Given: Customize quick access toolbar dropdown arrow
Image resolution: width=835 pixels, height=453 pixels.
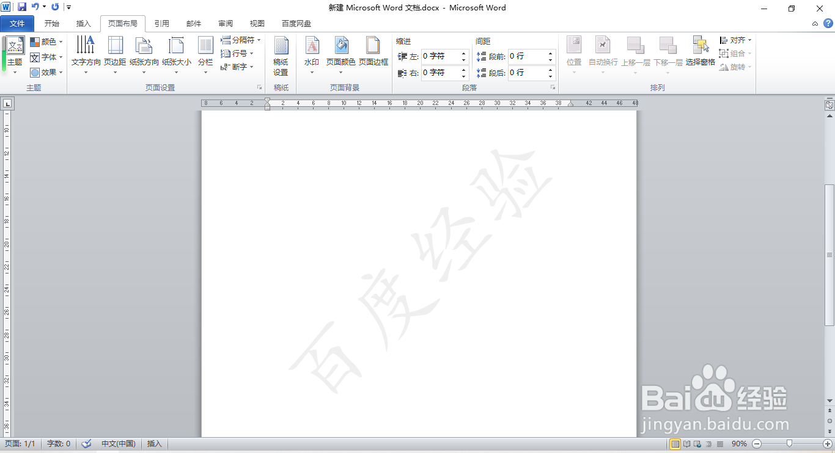Looking at the screenshot, I should pos(68,7).
